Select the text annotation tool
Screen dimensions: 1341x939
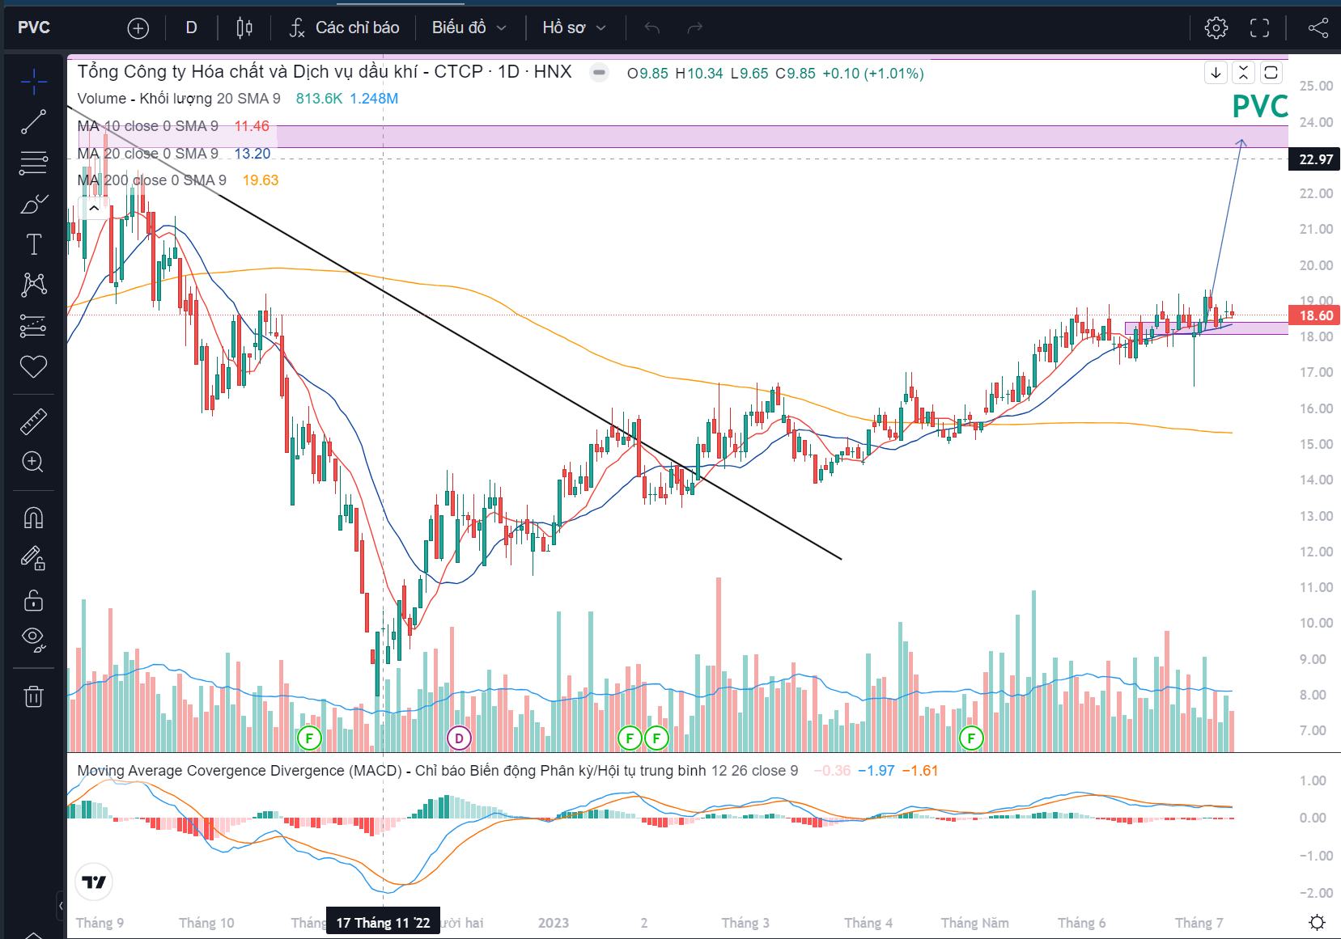pyautogui.click(x=34, y=244)
